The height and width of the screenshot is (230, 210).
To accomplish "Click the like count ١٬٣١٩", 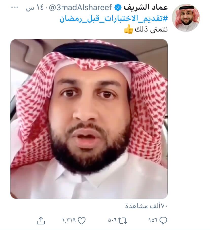I will (x=69, y=220).
